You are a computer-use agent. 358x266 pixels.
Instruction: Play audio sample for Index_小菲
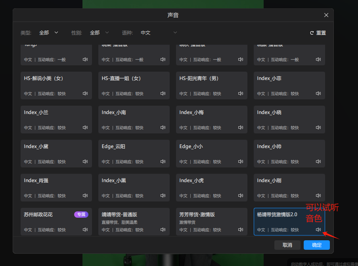(x=318, y=93)
